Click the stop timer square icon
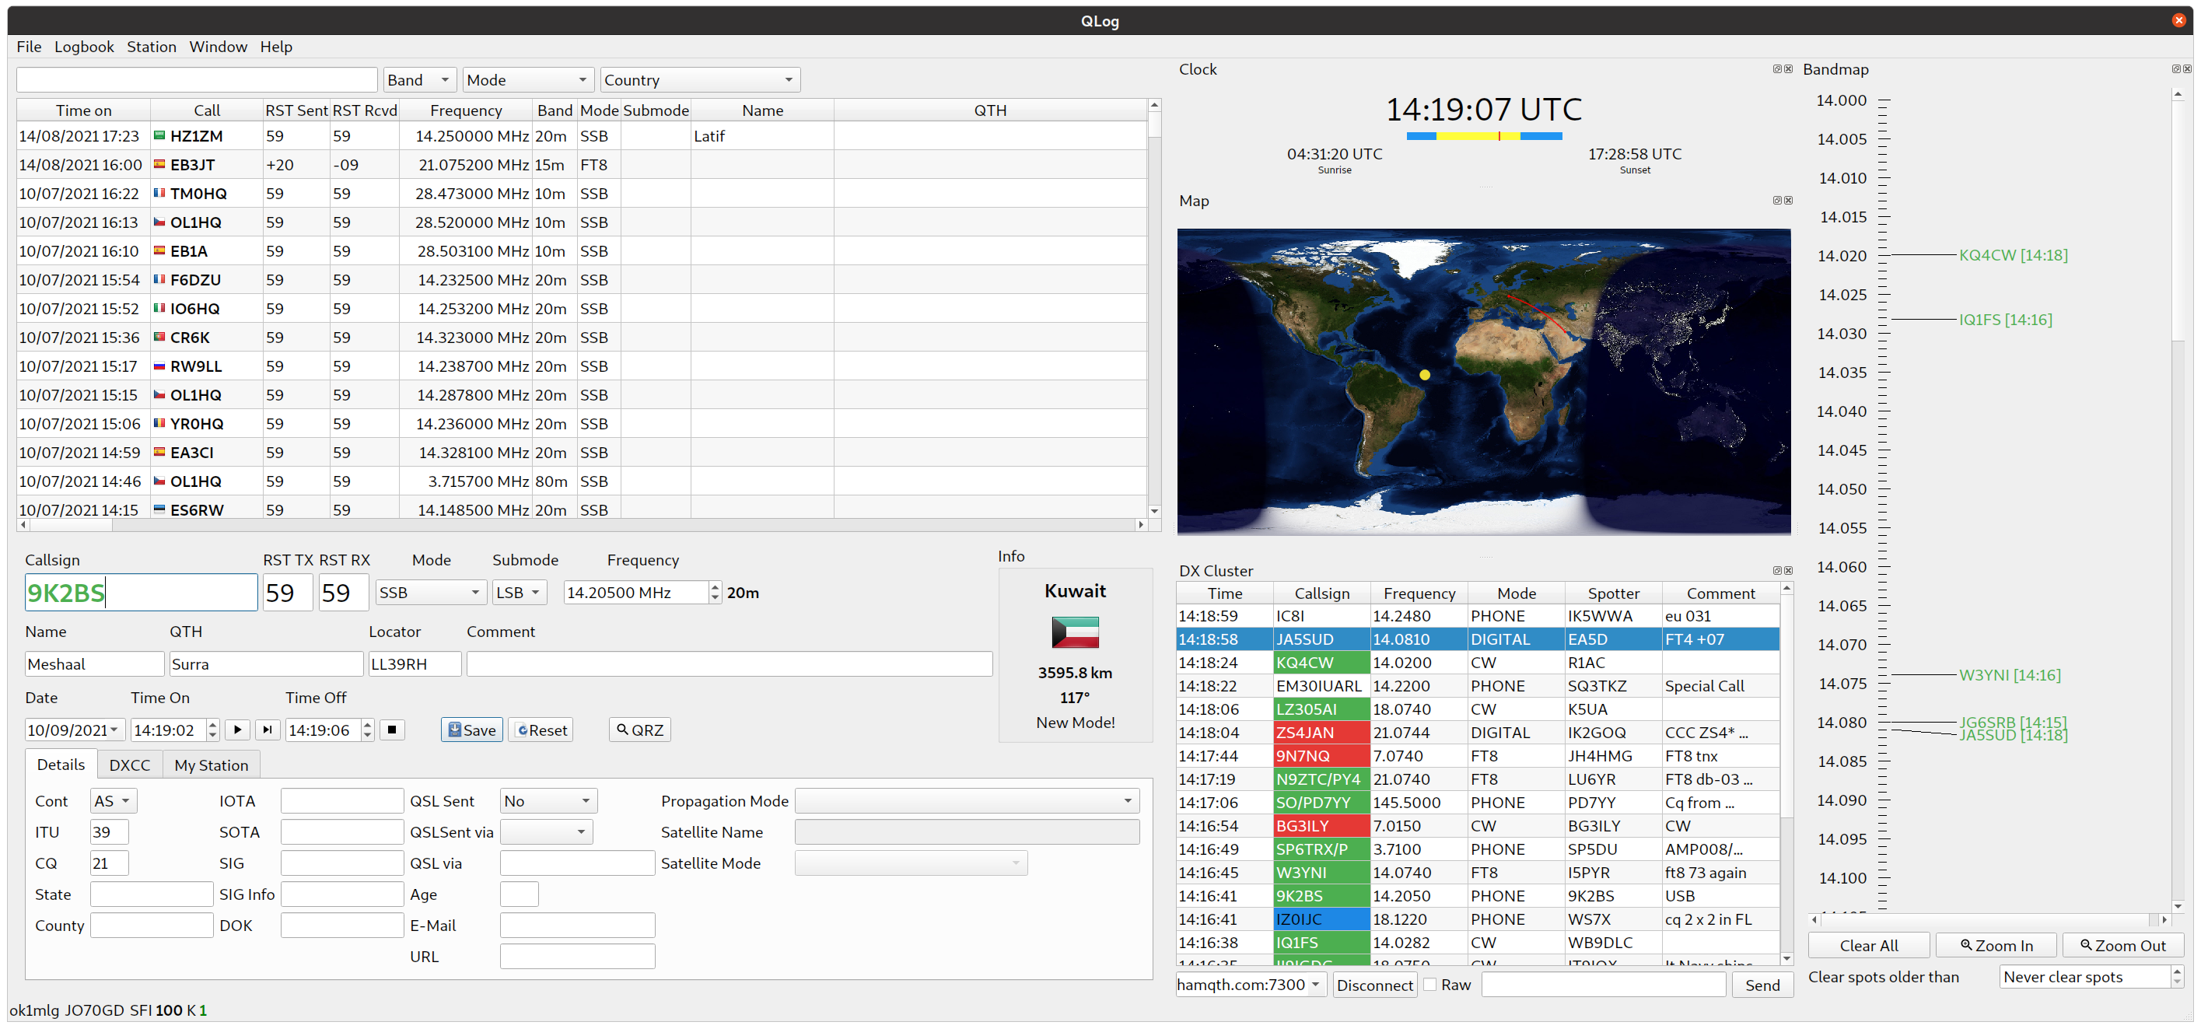 click(392, 730)
